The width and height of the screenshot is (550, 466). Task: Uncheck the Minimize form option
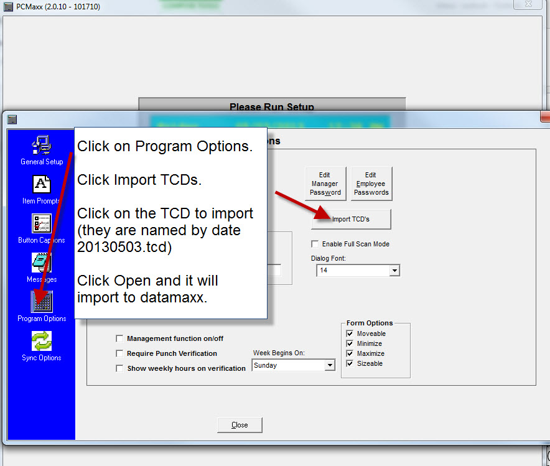(x=350, y=343)
